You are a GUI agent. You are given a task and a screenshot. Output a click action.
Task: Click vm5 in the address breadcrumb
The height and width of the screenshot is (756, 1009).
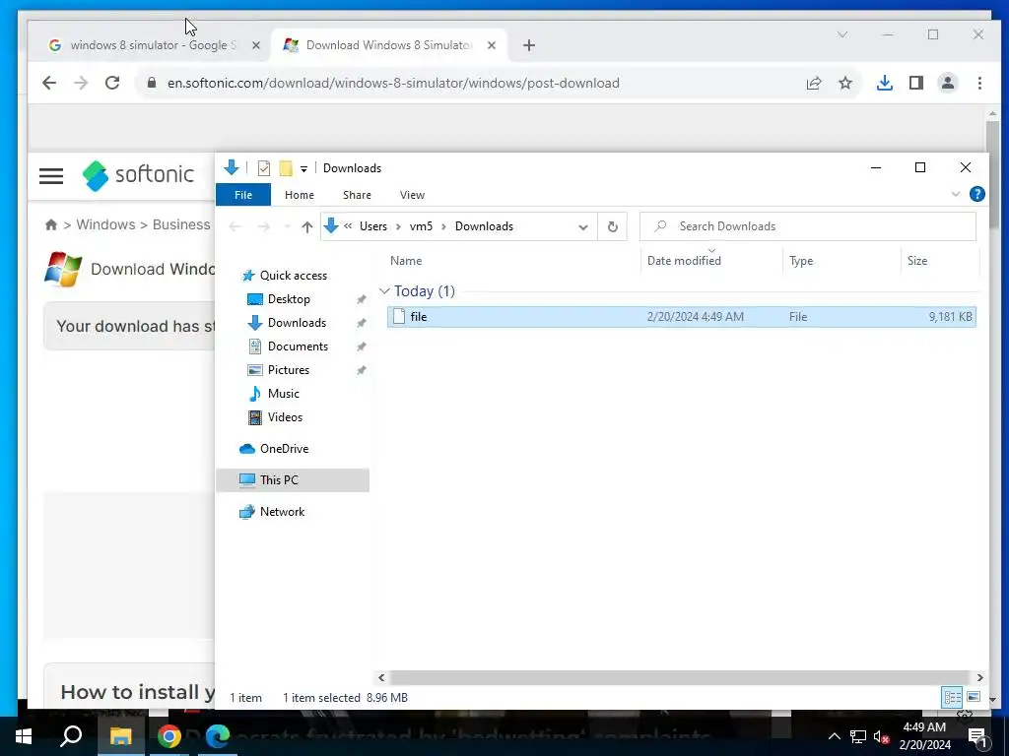click(421, 226)
